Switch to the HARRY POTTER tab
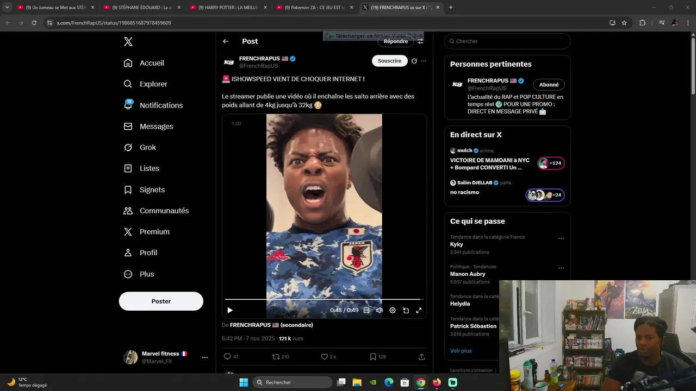 [229, 8]
